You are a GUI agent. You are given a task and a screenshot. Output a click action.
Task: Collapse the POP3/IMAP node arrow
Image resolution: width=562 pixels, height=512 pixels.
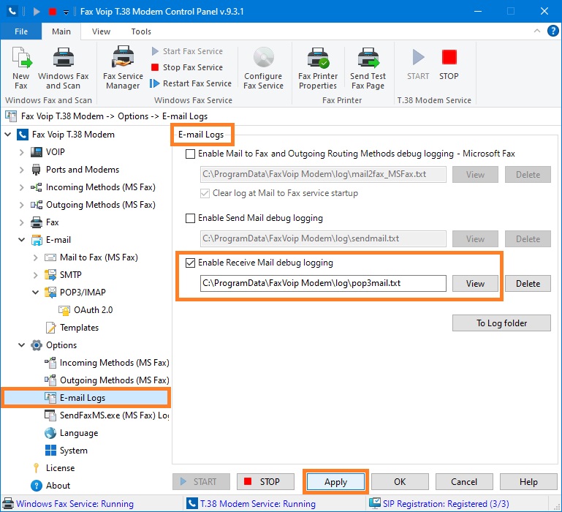[36, 293]
